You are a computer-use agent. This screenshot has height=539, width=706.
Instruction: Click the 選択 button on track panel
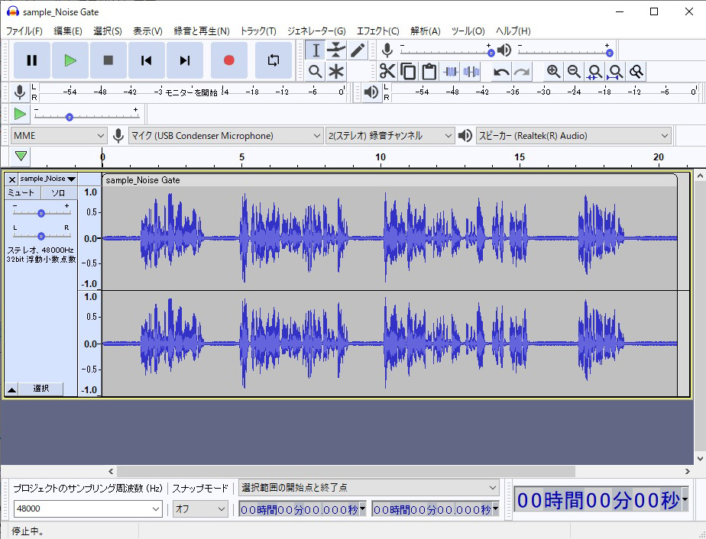[x=41, y=389]
